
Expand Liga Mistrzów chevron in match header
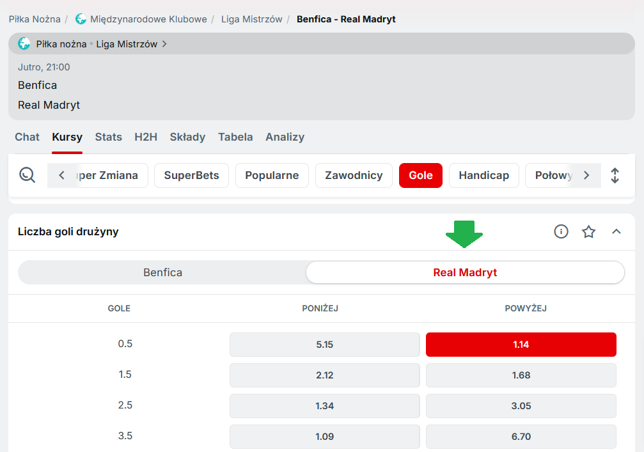click(x=164, y=44)
